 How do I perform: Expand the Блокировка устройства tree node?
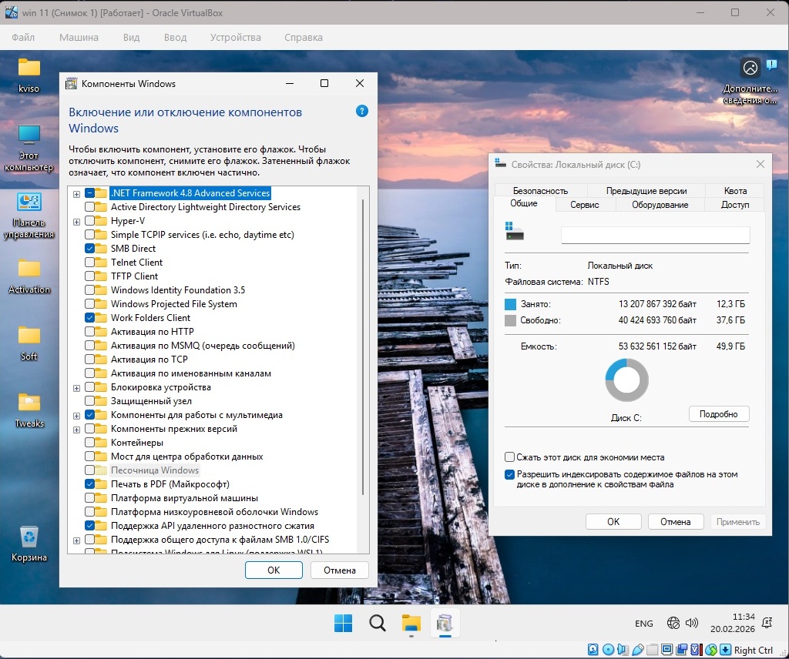(76, 387)
